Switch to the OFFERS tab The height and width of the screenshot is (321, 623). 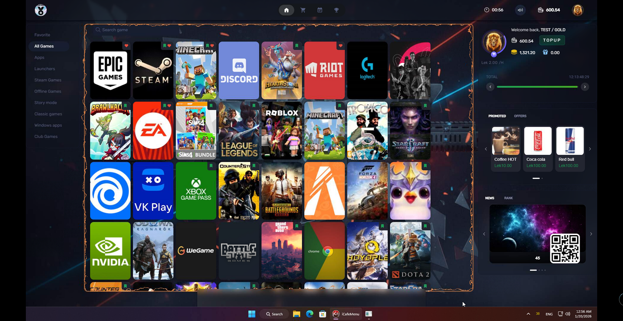coord(520,116)
